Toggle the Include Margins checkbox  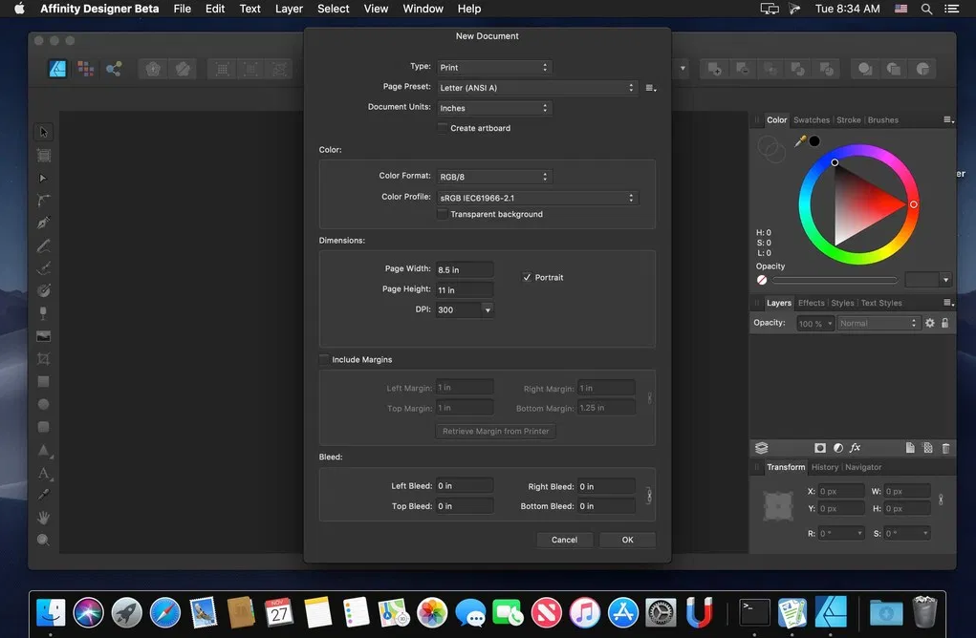(x=324, y=359)
